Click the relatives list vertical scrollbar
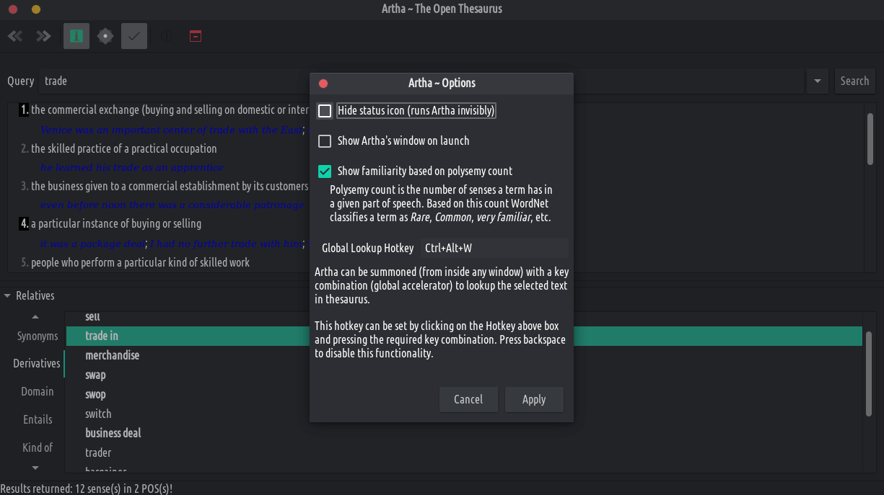 869,383
